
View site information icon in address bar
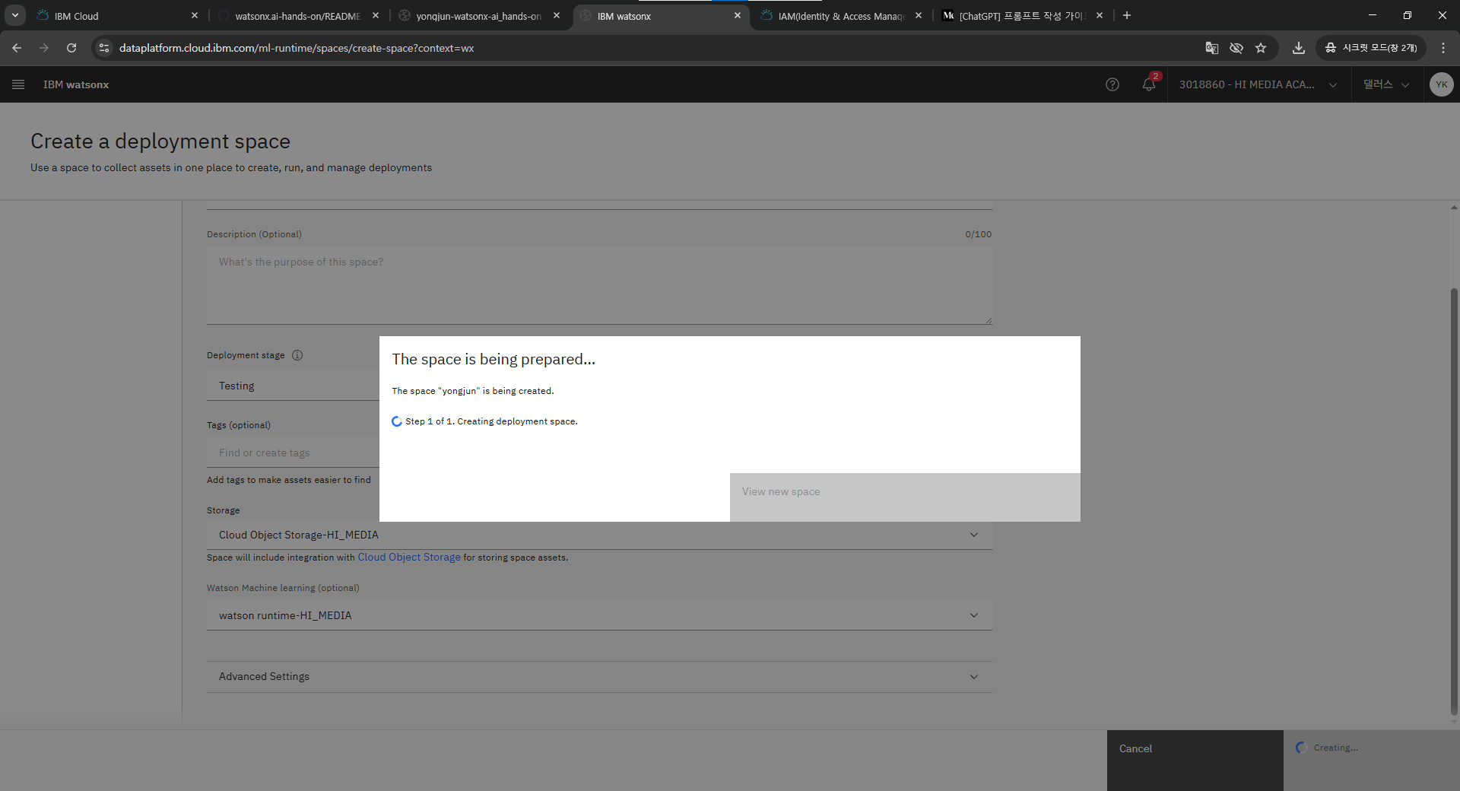104,48
